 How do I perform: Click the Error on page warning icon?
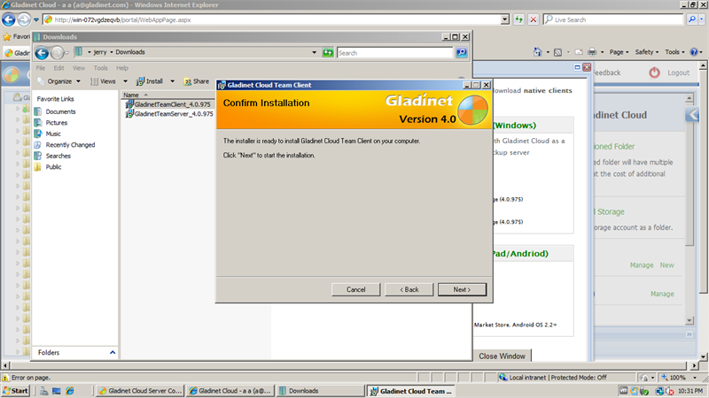pyautogui.click(x=5, y=378)
